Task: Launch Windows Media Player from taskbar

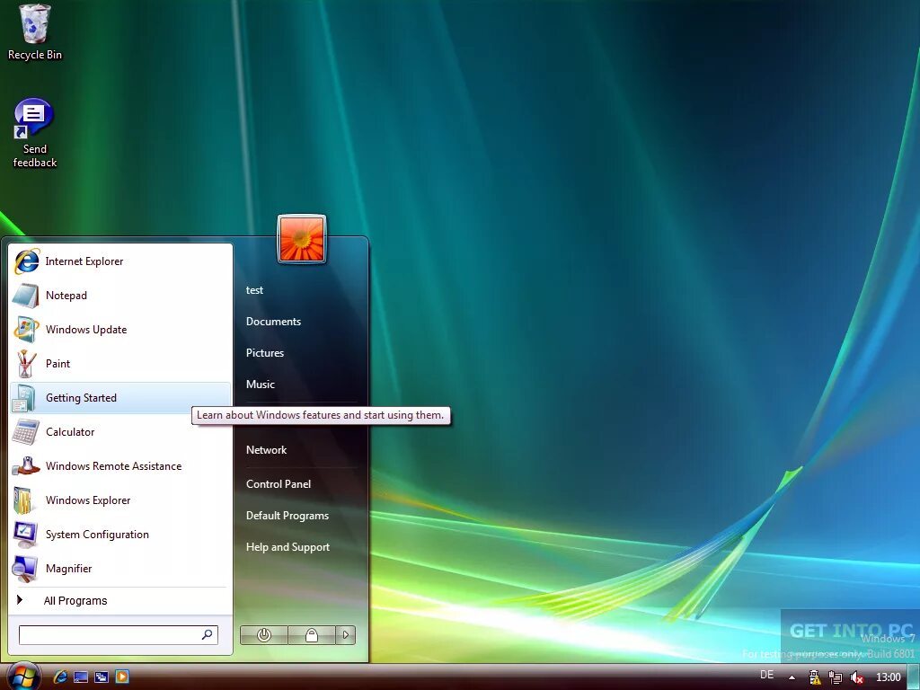Action: click(x=122, y=677)
